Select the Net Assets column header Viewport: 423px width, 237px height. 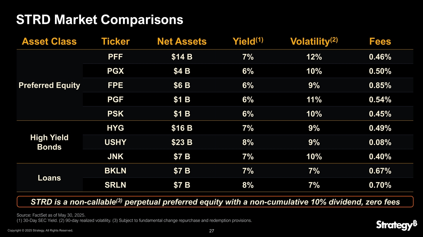click(x=182, y=42)
